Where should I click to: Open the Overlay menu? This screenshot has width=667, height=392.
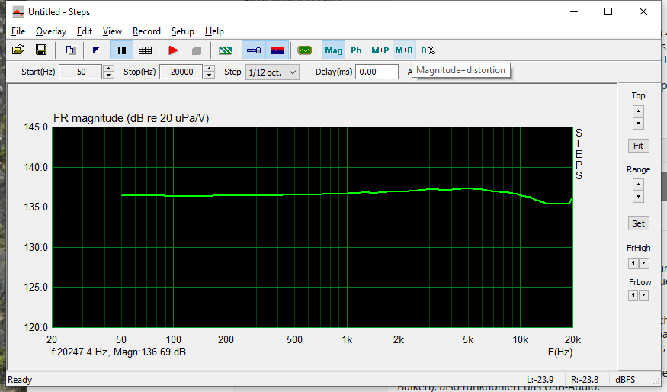pyautogui.click(x=51, y=31)
